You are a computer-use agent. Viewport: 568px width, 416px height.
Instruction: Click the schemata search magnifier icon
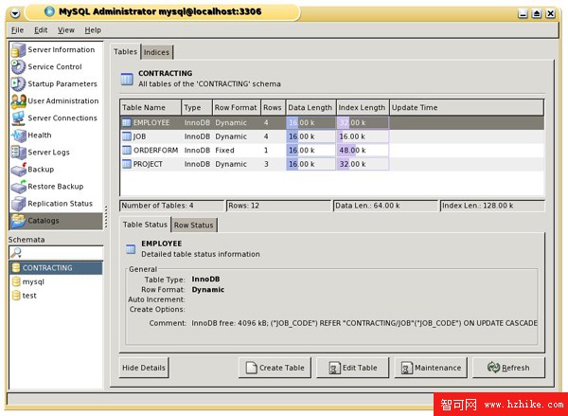(16, 253)
